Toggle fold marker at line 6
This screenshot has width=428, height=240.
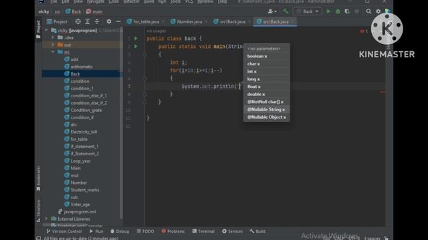coord(144,79)
